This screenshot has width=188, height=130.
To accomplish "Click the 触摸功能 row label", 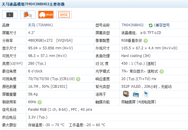I will pyautogui.click(x=102, y=102).
